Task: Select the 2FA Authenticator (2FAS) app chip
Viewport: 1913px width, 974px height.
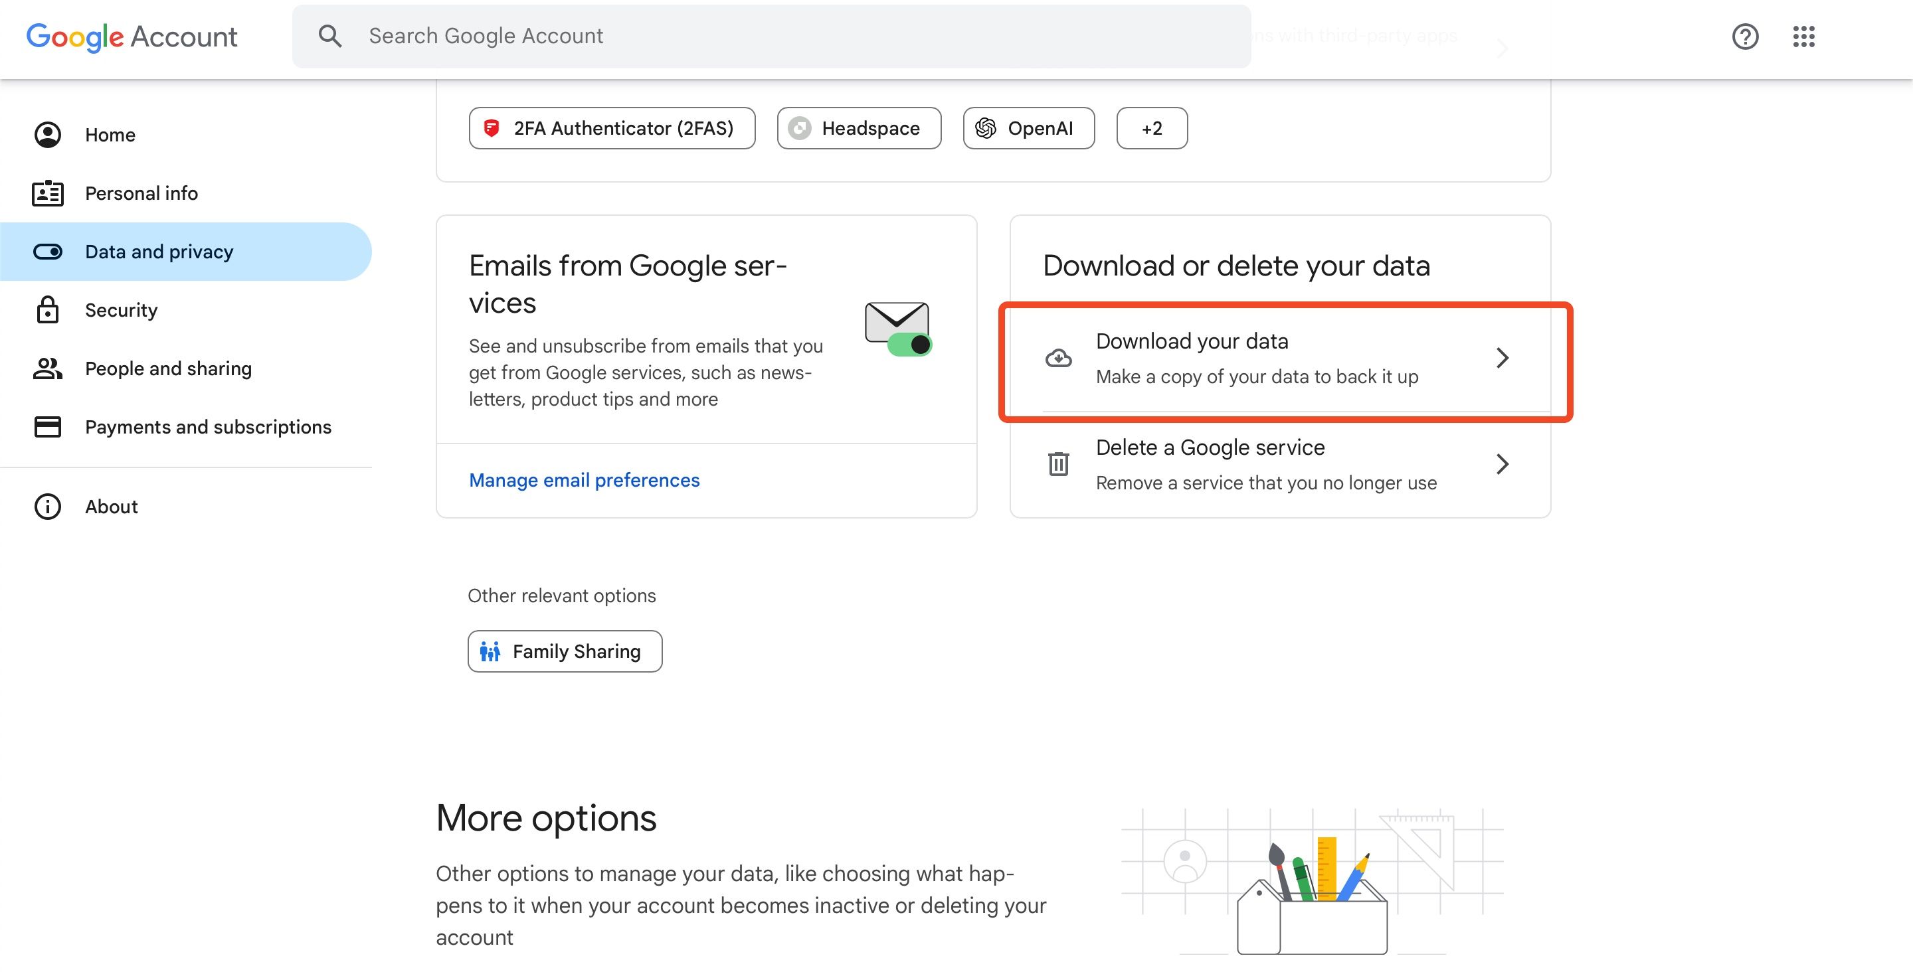Action: click(611, 127)
